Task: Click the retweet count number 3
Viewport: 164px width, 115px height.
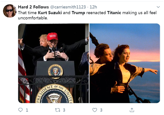Action: click(x=64, y=110)
